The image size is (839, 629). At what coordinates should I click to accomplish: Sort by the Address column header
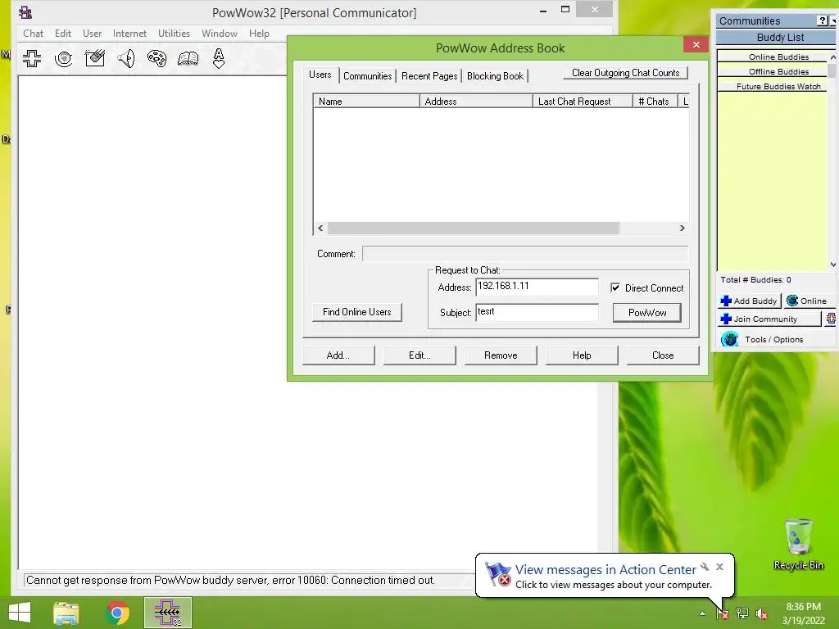(x=476, y=101)
